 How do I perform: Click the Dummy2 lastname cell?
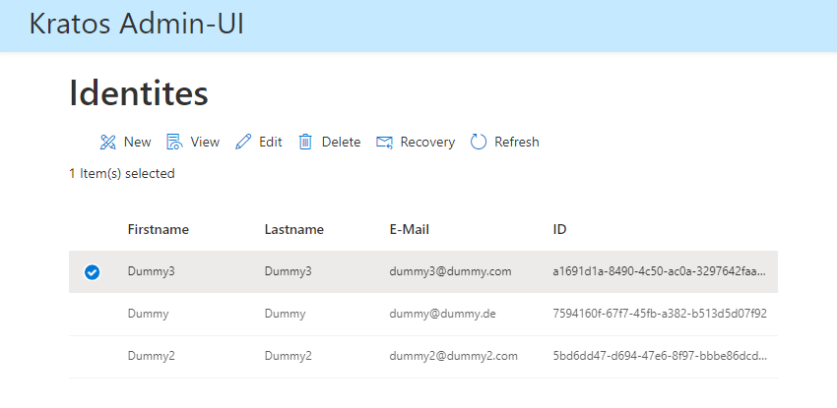[x=289, y=356]
